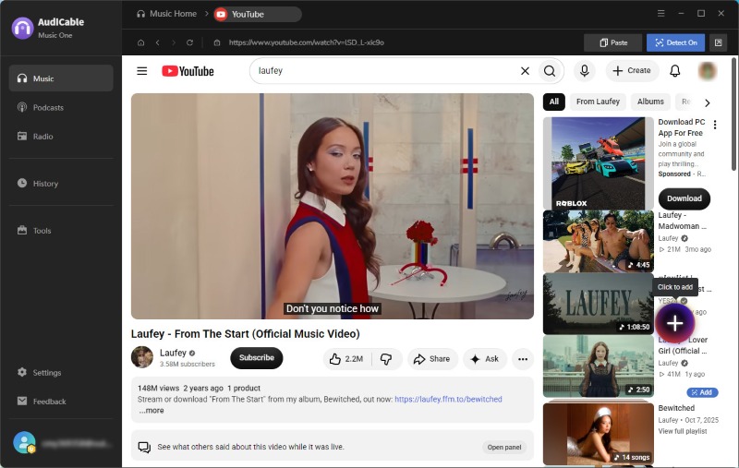Toggle the Detect On button

tap(675, 42)
